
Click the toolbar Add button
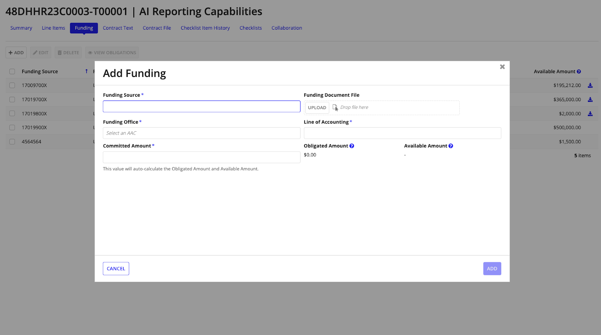tap(16, 53)
